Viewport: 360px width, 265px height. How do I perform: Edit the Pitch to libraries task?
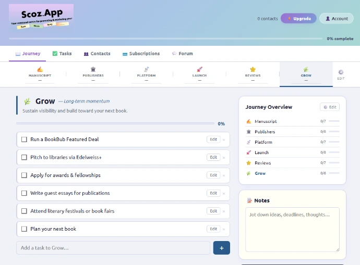point(213,157)
